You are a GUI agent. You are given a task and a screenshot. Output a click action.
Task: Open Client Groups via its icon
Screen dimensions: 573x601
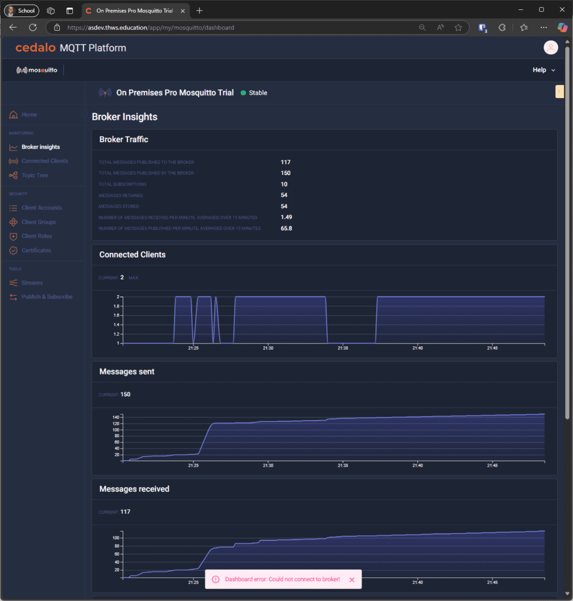[13, 222]
